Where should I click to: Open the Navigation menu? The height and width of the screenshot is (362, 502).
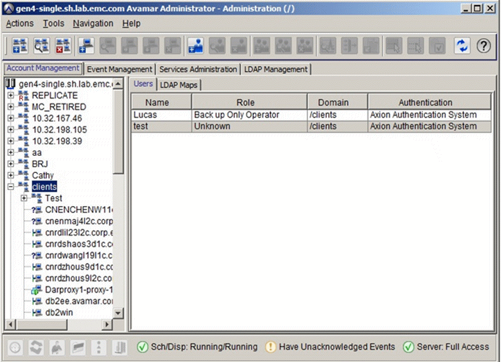pyautogui.click(x=92, y=23)
